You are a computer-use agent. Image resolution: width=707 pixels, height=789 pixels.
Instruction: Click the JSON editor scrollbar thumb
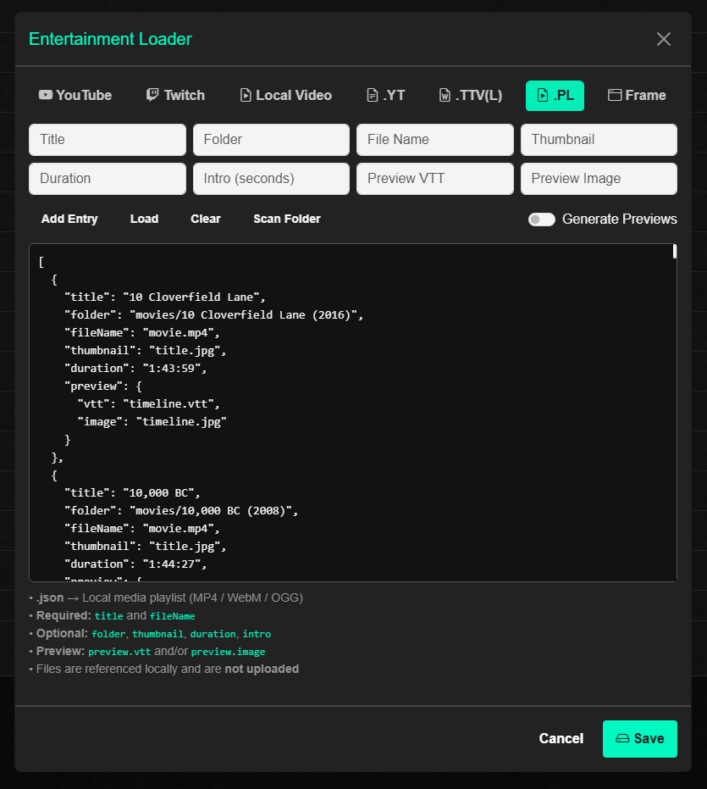[674, 252]
